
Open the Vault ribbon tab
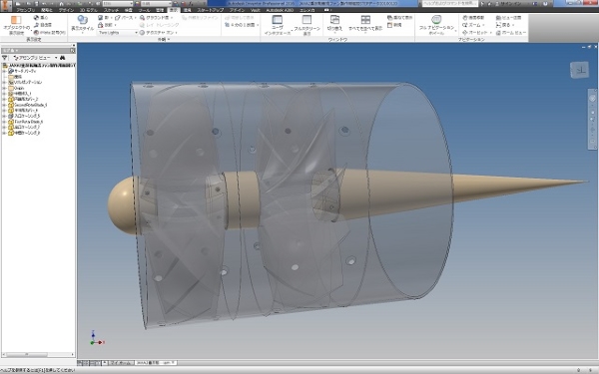256,10
